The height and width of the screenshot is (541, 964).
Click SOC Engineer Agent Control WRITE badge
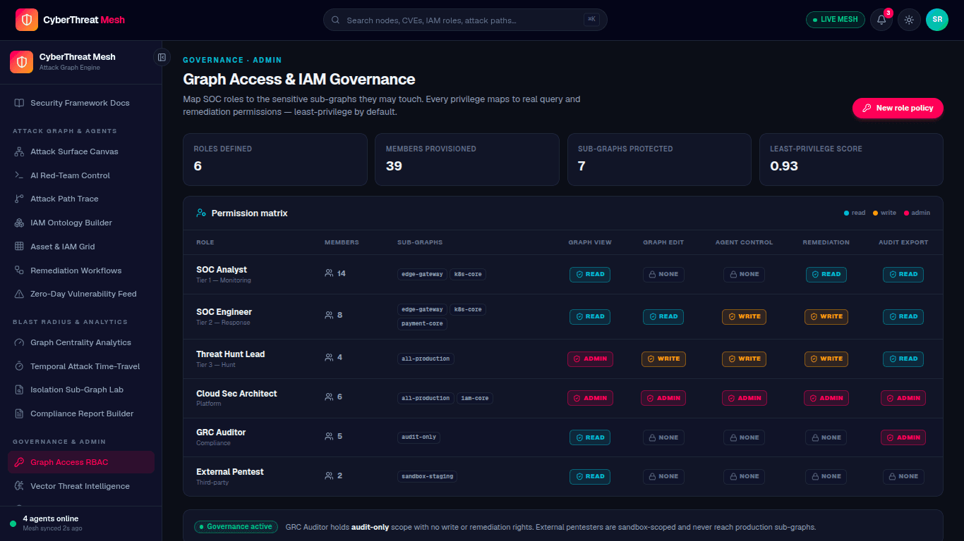(x=744, y=316)
